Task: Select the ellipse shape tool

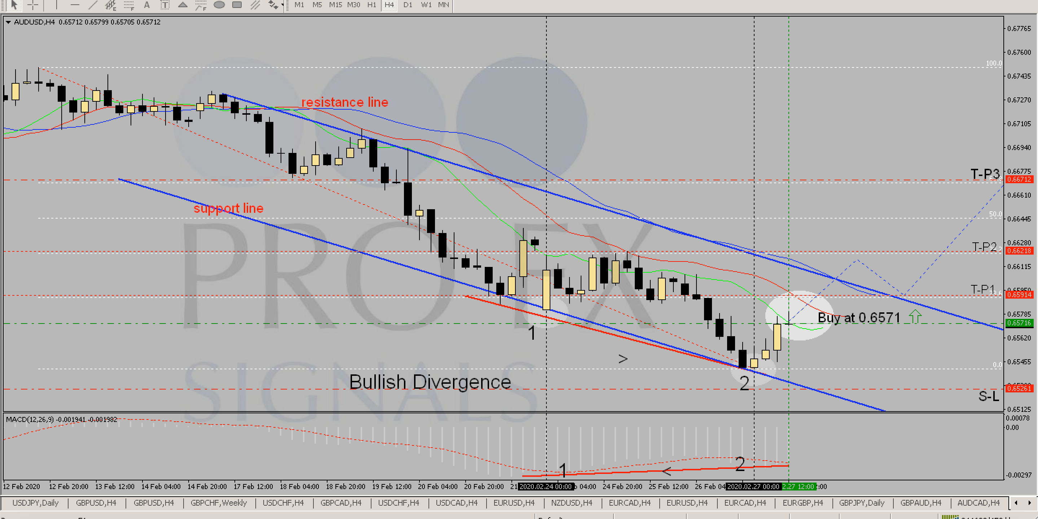Action: pos(219,5)
